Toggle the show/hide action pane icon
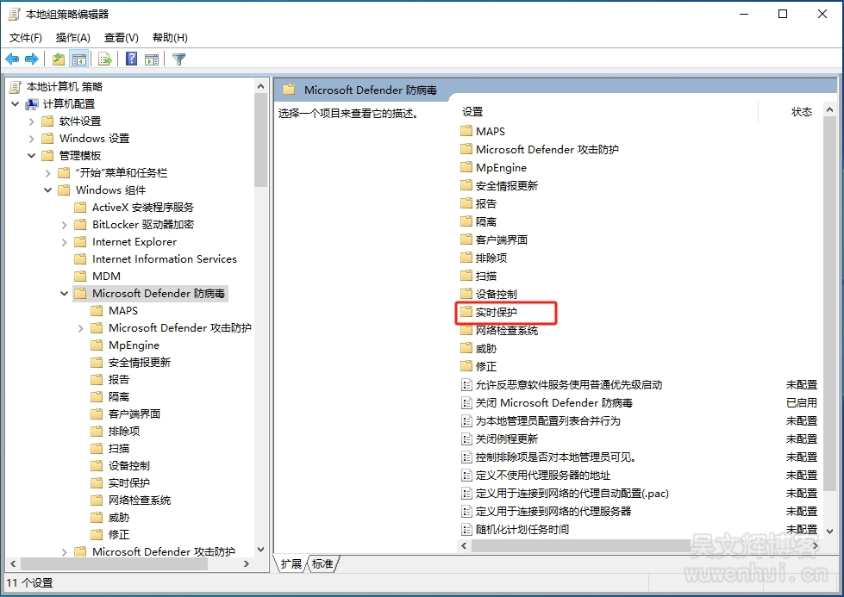The height and width of the screenshot is (597, 844). pyautogui.click(x=152, y=59)
